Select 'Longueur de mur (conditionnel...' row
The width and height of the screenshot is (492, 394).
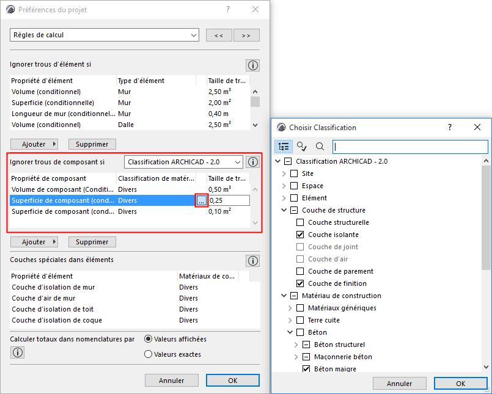(130, 114)
